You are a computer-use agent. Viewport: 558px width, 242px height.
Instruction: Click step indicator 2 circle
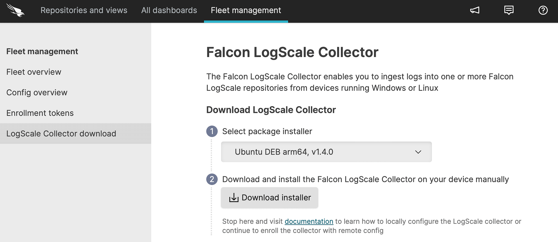pyautogui.click(x=212, y=179)
